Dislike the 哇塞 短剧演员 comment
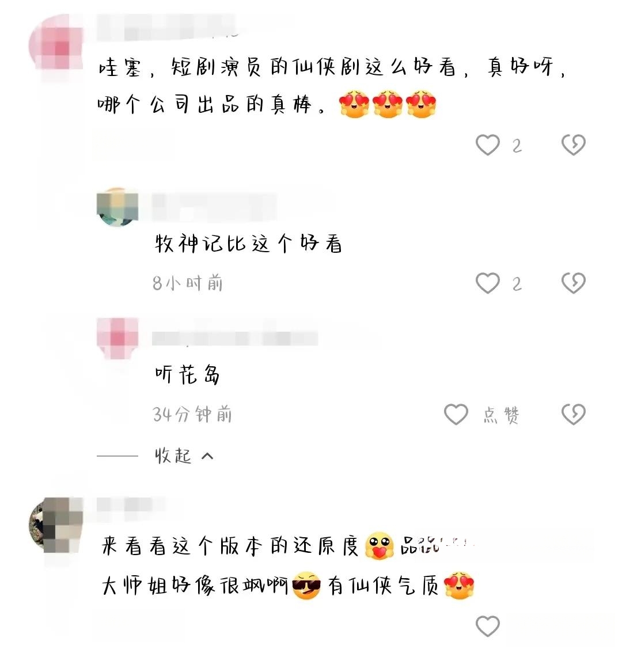This screenshot has width=622, height=653. (x=573, y=145)
